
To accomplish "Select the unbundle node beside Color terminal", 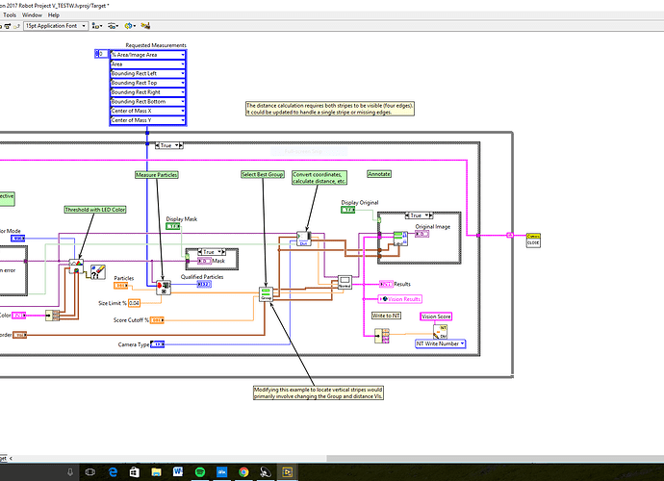I will [53, 315].
